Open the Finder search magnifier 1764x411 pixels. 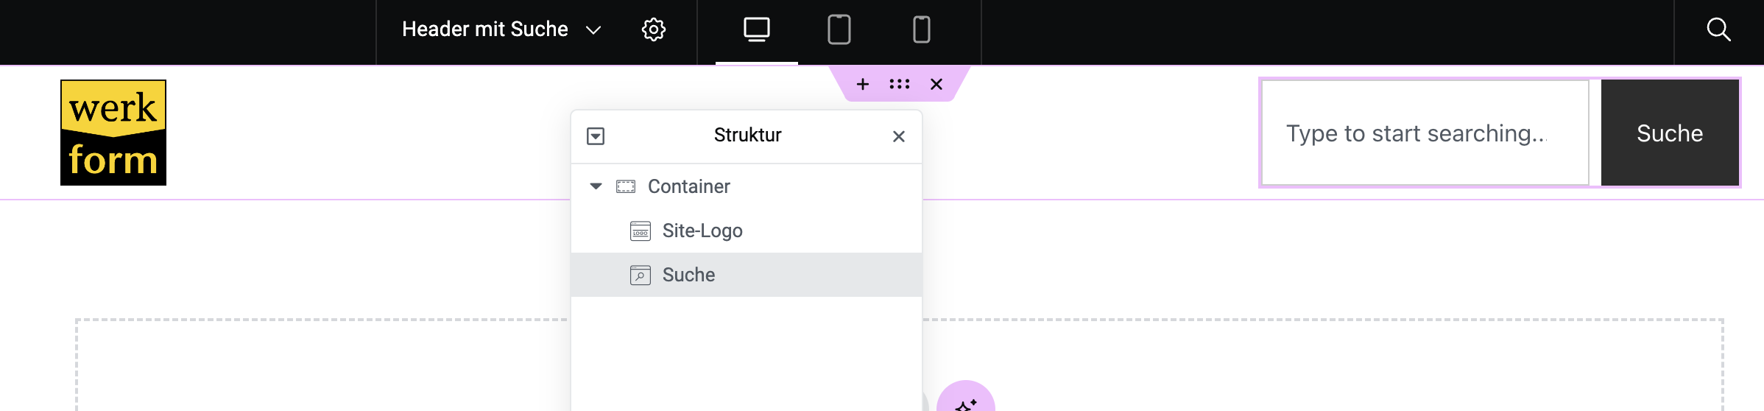tap(1718, 29)
